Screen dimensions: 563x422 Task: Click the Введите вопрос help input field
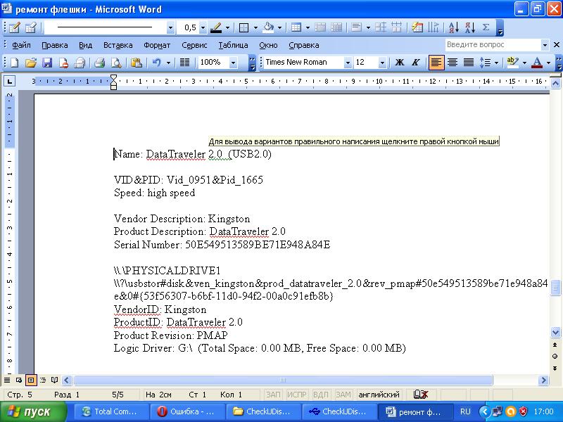coord(493,45)
